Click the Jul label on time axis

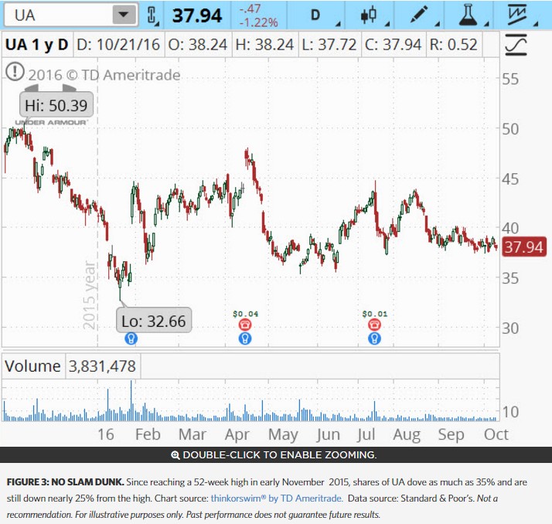pos(366,434)
